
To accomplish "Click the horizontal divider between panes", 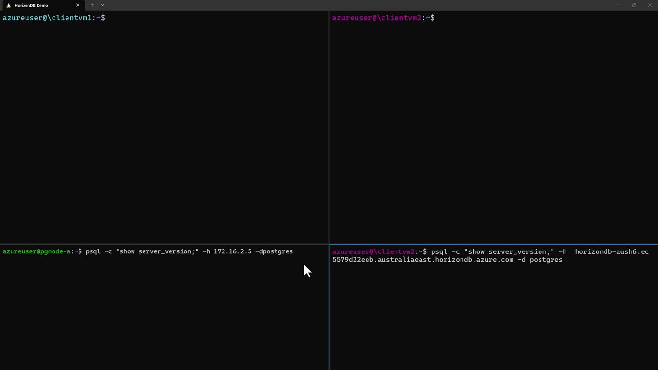I will click(164, 244).
